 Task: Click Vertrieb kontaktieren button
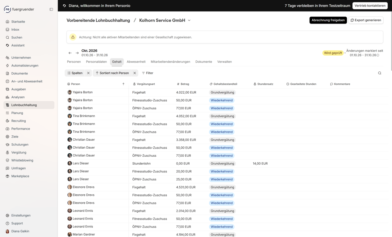(370, 6)
